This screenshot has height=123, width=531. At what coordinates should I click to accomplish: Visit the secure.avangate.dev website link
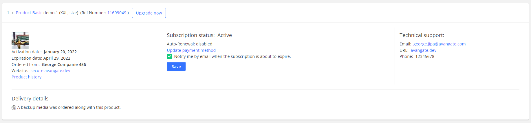50,71
